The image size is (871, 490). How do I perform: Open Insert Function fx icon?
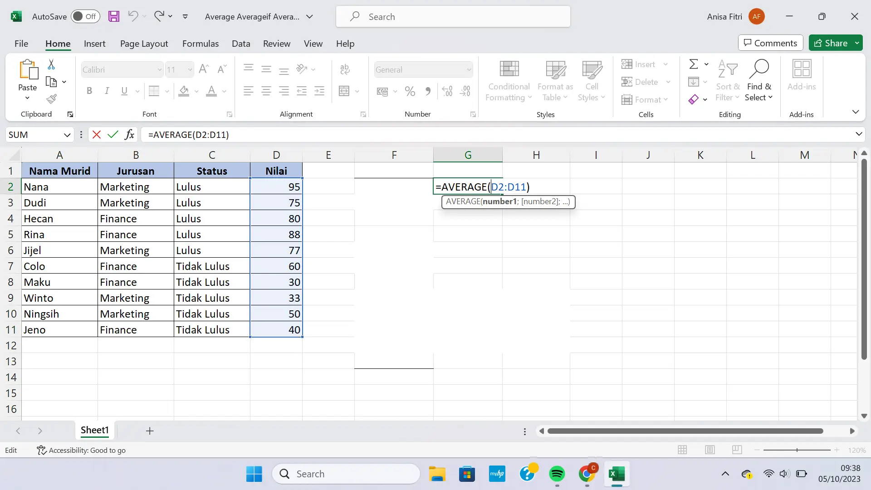coord(130,135)
